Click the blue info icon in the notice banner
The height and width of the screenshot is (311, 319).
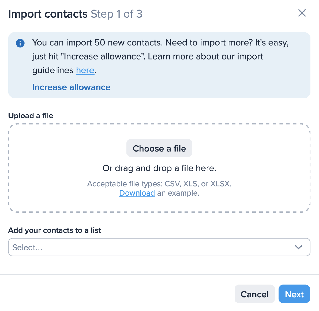pyautogui.click(x=20, y=43)
